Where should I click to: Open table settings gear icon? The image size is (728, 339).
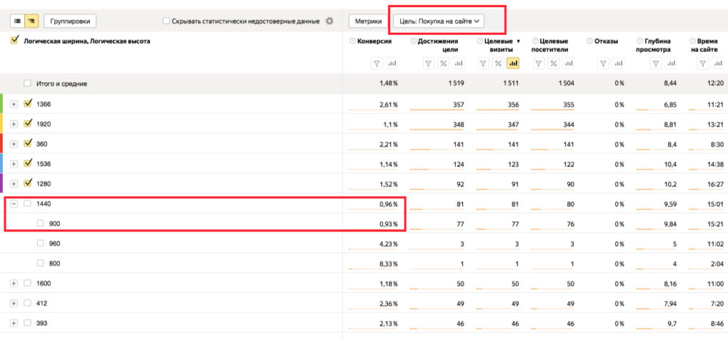(x=329, y=21)
